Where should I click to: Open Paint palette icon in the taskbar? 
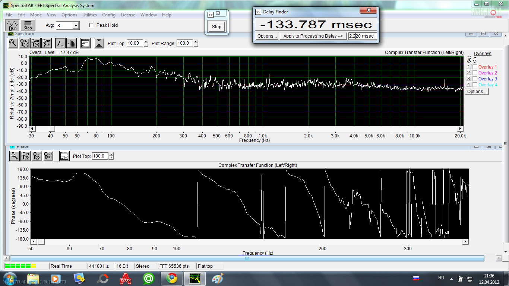218,279
